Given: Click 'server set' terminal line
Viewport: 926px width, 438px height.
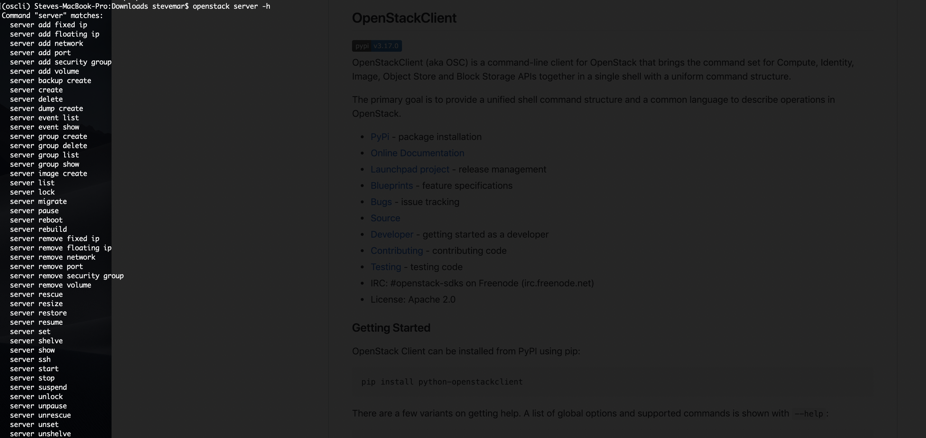Looking at the screenshot, I should [30, 332].
